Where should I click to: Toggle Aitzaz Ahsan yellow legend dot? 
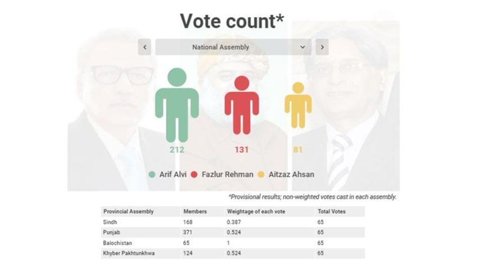pyautogui.click(x=262, y=174)
